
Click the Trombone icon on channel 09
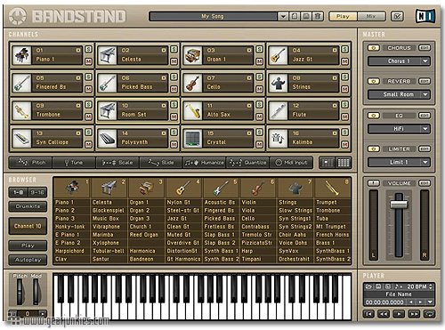click(21, 110)
